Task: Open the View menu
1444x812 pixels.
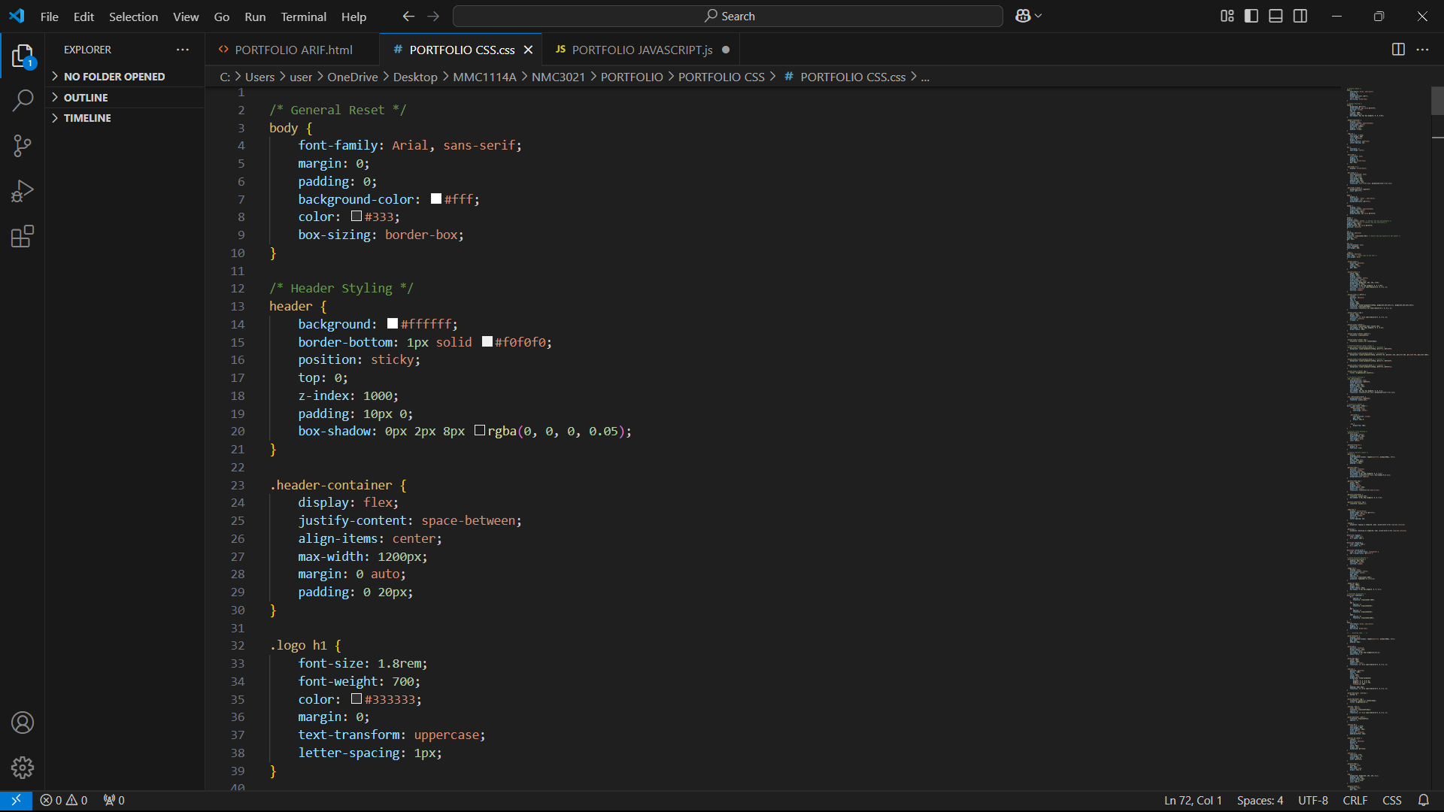Action: 186,16
